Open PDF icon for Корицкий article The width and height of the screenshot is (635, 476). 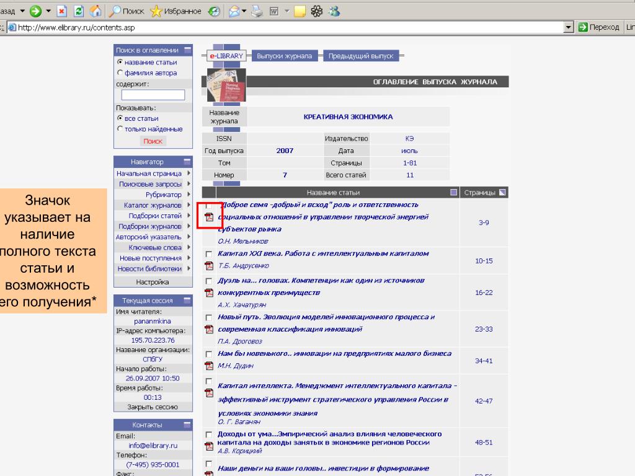click(x=209, y=446)
